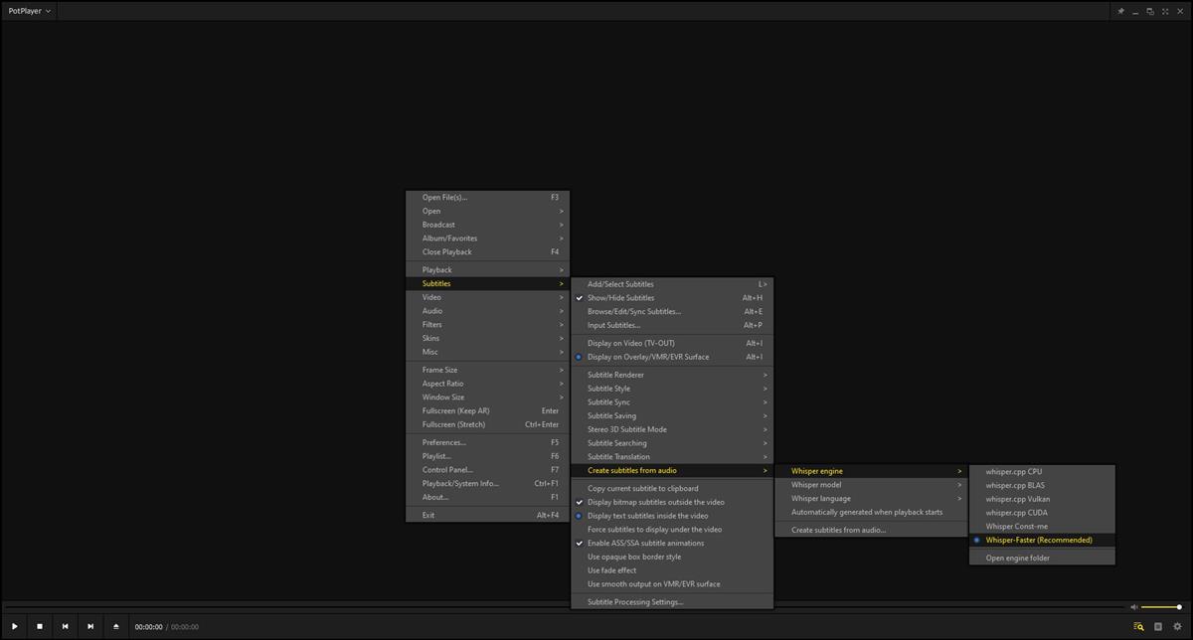
Task: Click Create subtitles from audio... command
Action: (838, 530)
